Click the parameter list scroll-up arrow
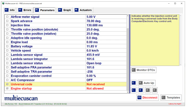Image resolution: width=186 pixels, height=107 pixels. tap(128, 16)
